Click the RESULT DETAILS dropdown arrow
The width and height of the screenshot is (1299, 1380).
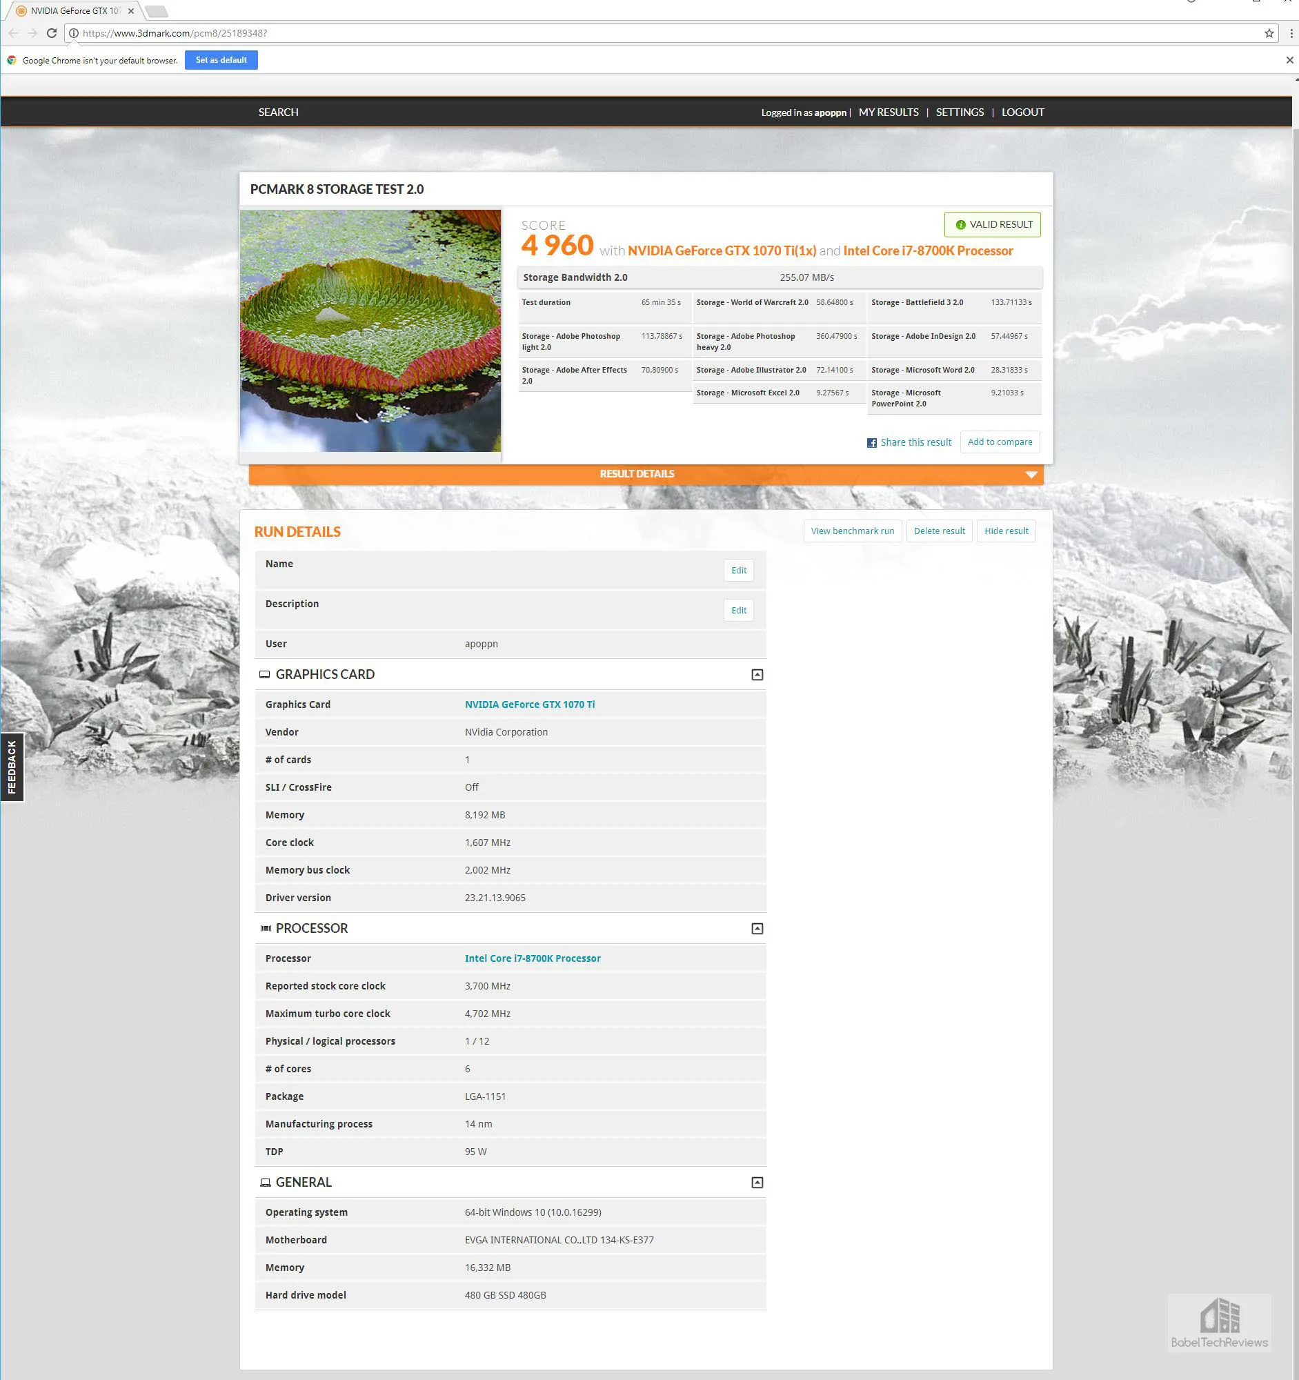(x=1031, y=475)
